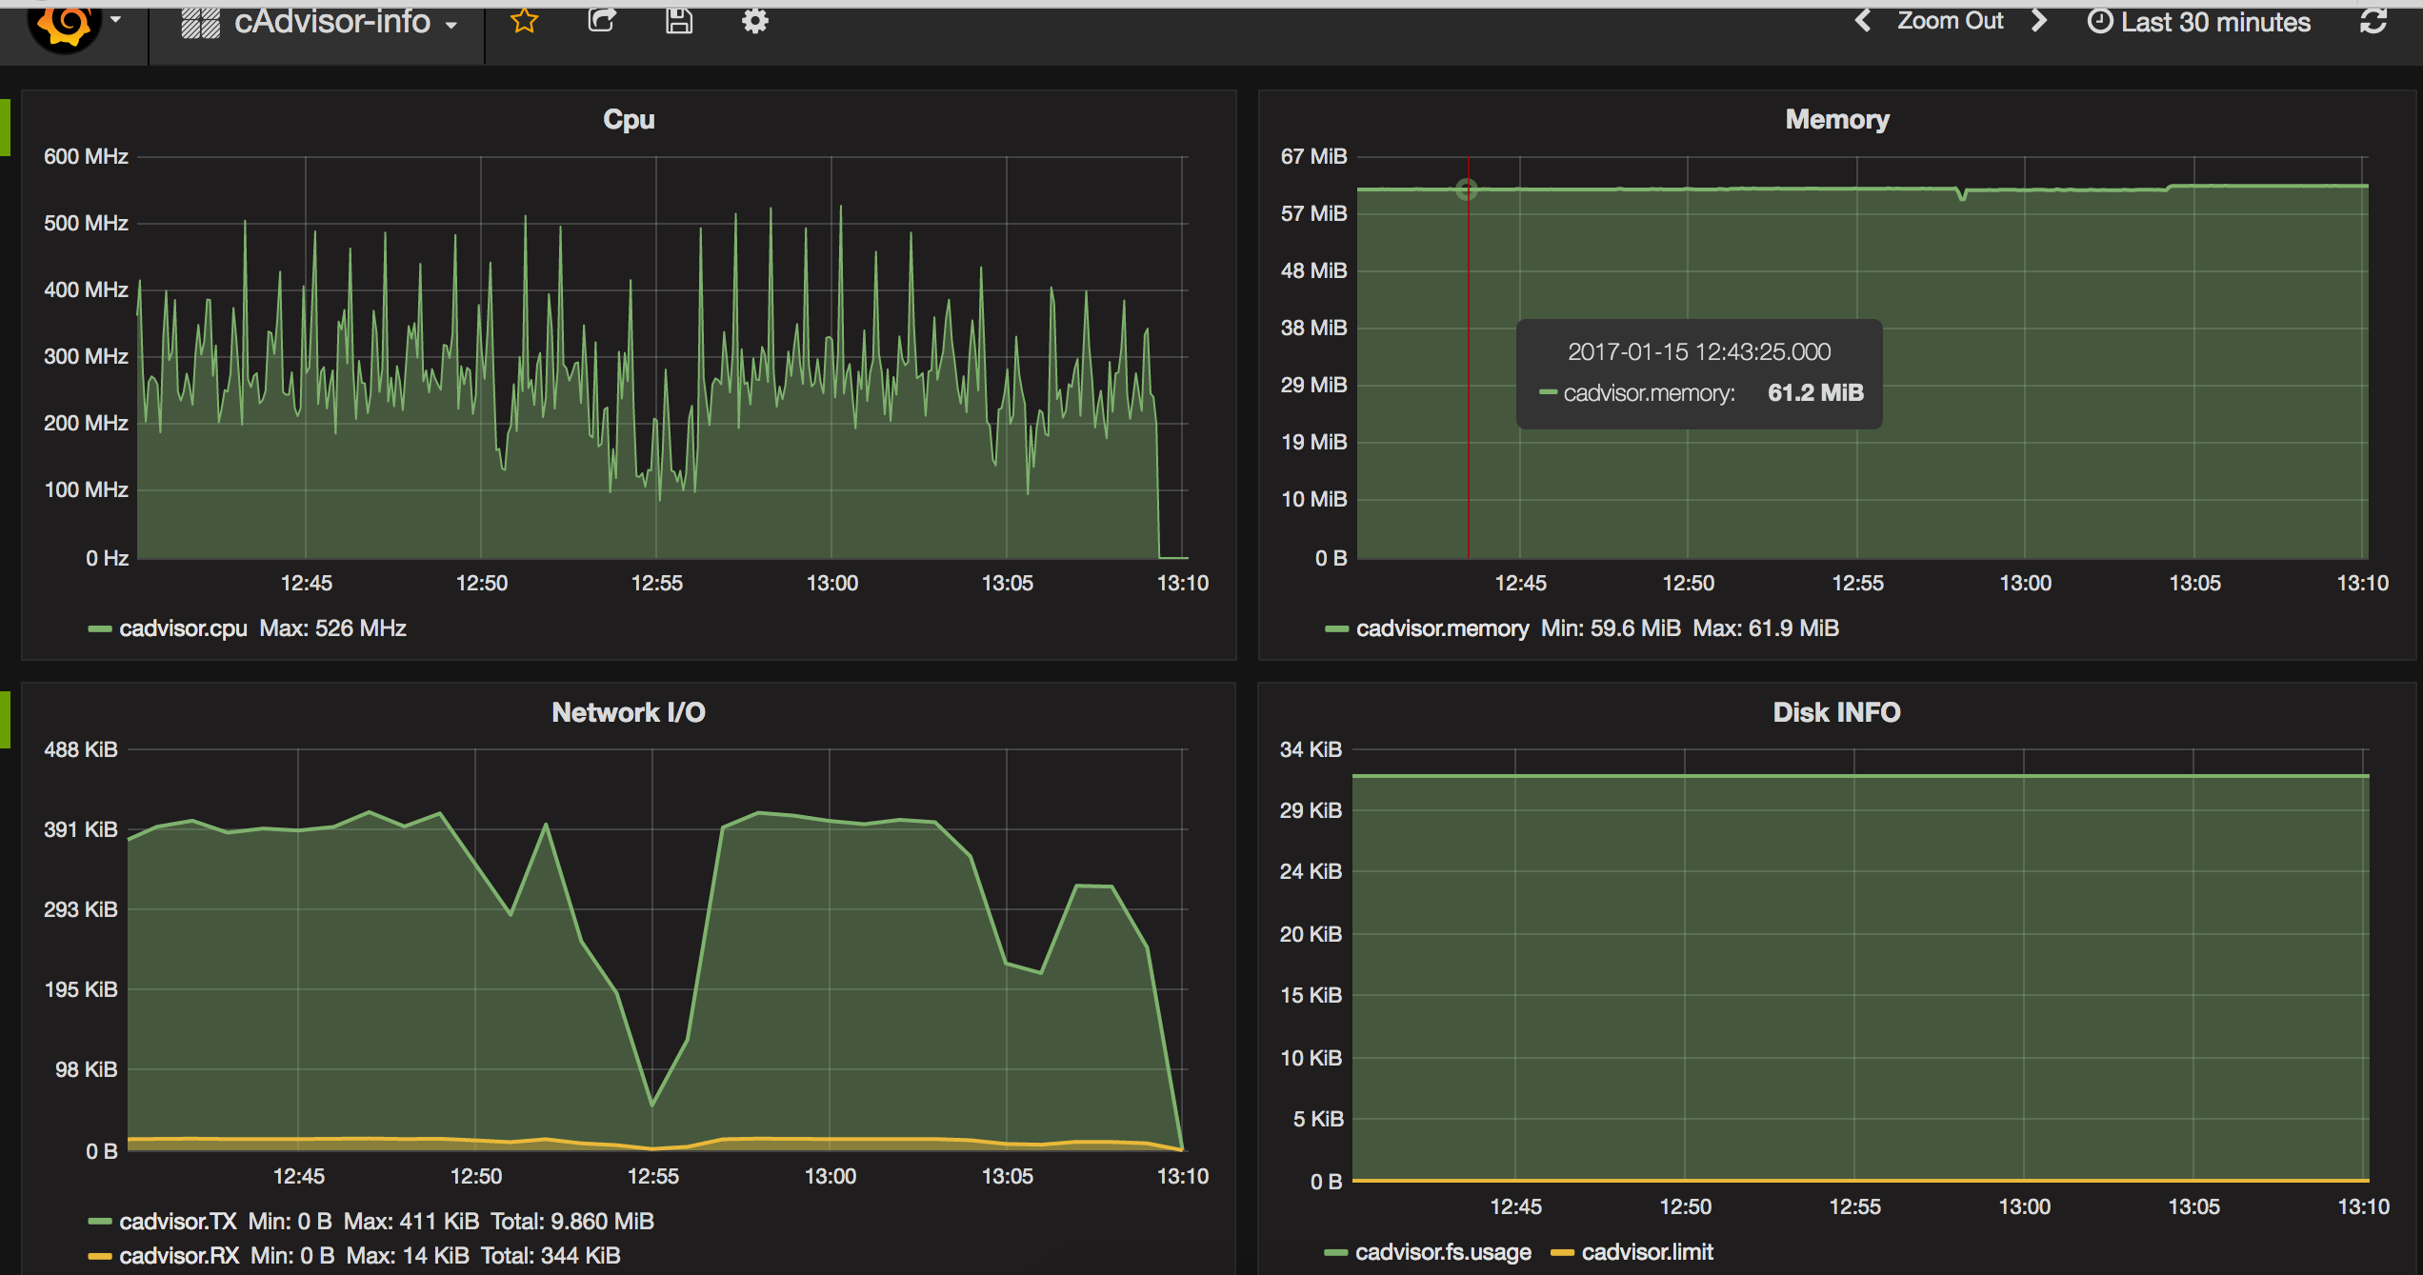Click the 67 MiB axis label on Memory panel
Image resolution: width=2423 pixels, height=1275 pixels.
(x=1313, y=156)
